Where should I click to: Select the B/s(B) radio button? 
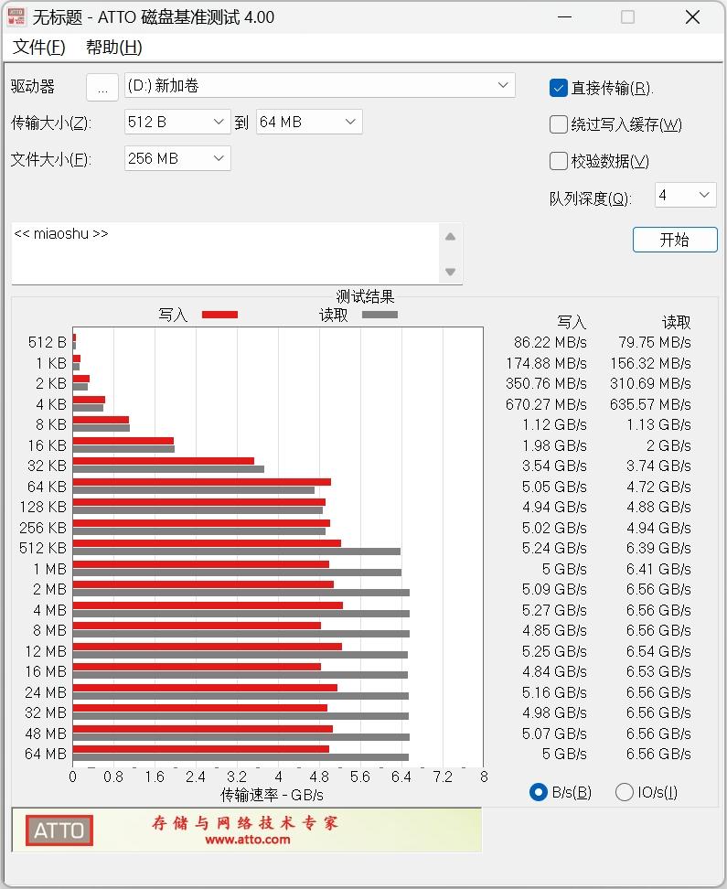coord(538,792)
